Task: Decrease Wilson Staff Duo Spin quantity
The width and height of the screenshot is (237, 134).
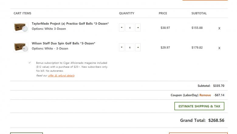Action: click(x=122, y=47)
